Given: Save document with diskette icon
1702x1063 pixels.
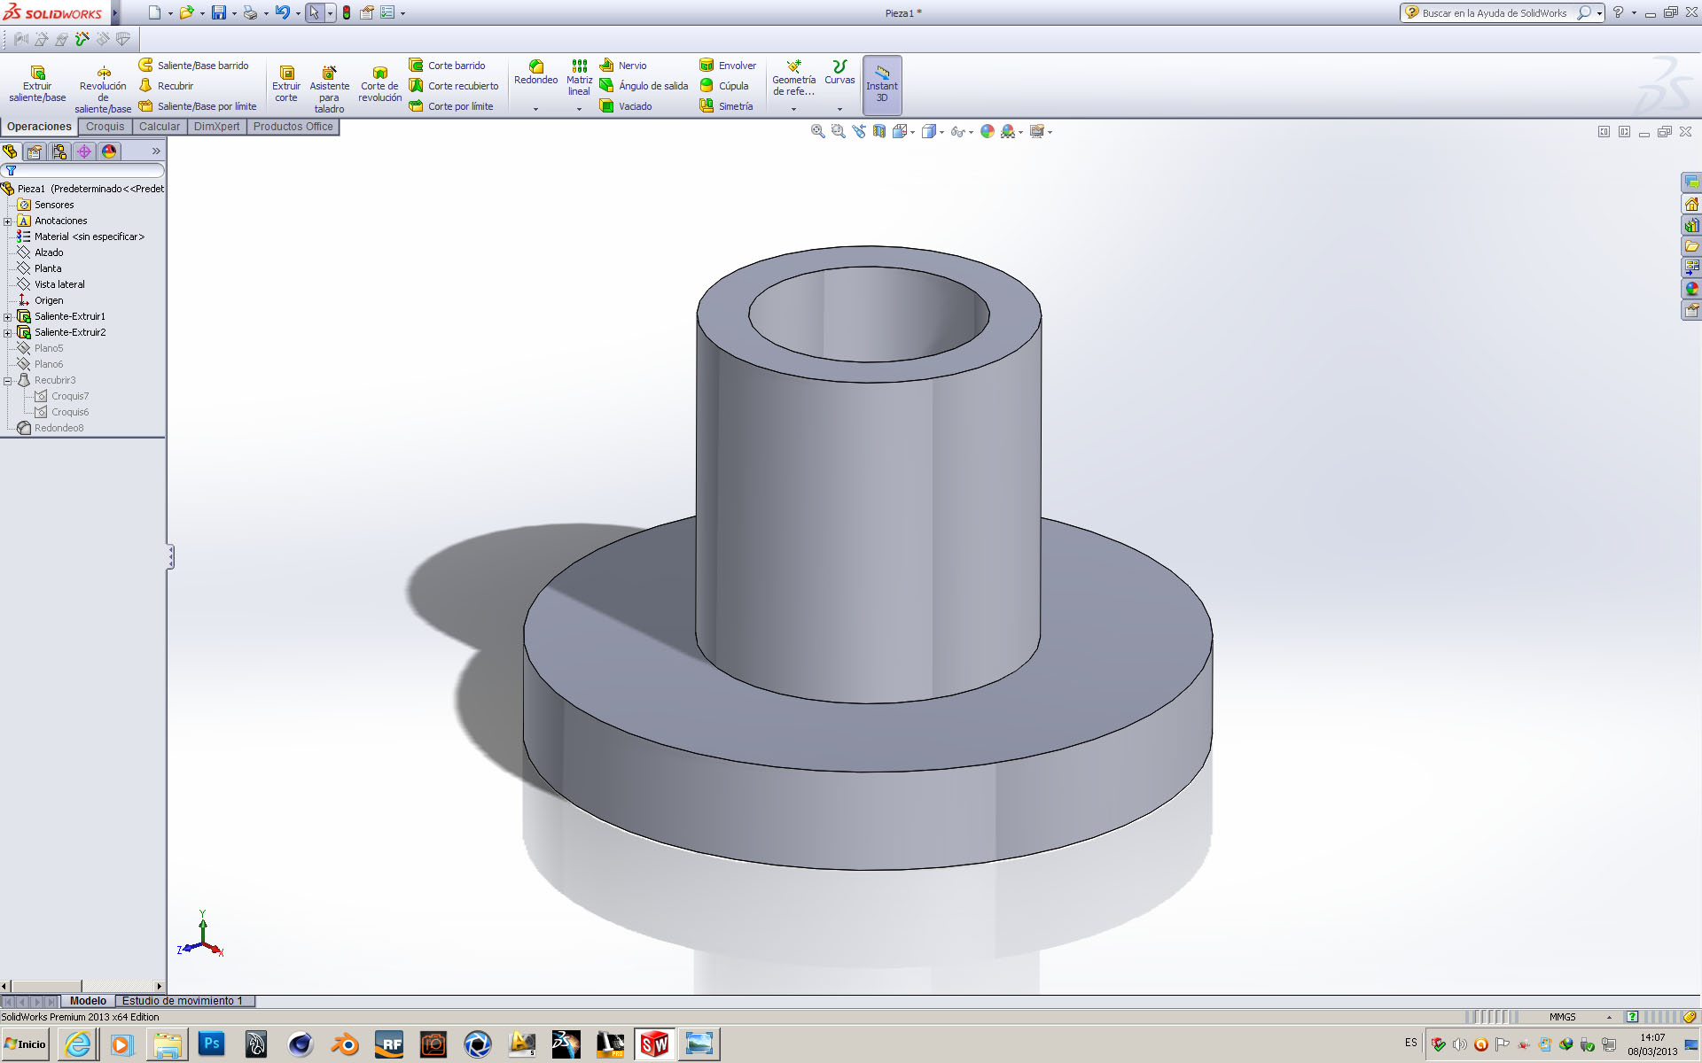Looking at the screenshot, I should (218, 12).
